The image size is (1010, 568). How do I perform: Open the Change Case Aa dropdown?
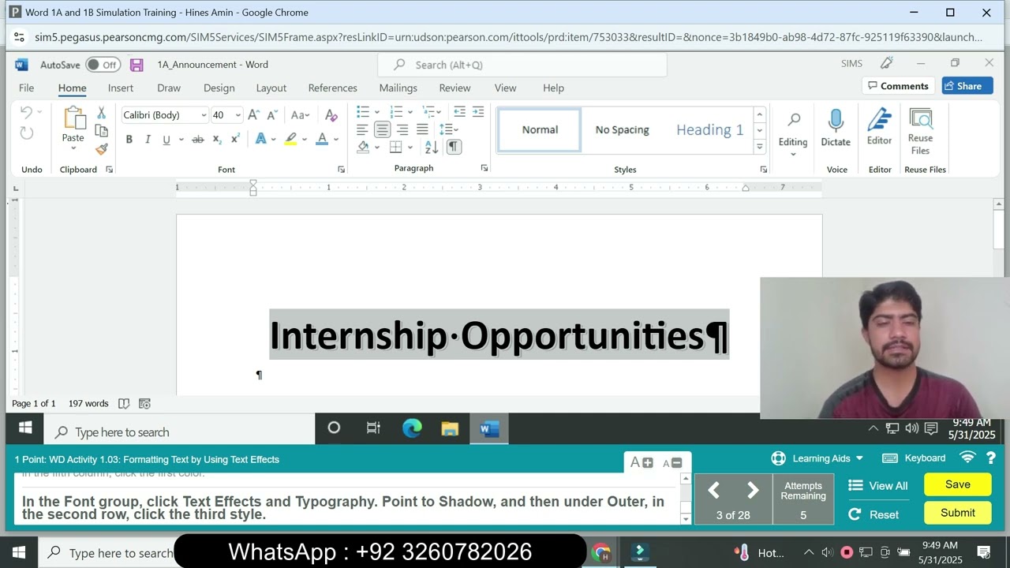pos(300,114)
